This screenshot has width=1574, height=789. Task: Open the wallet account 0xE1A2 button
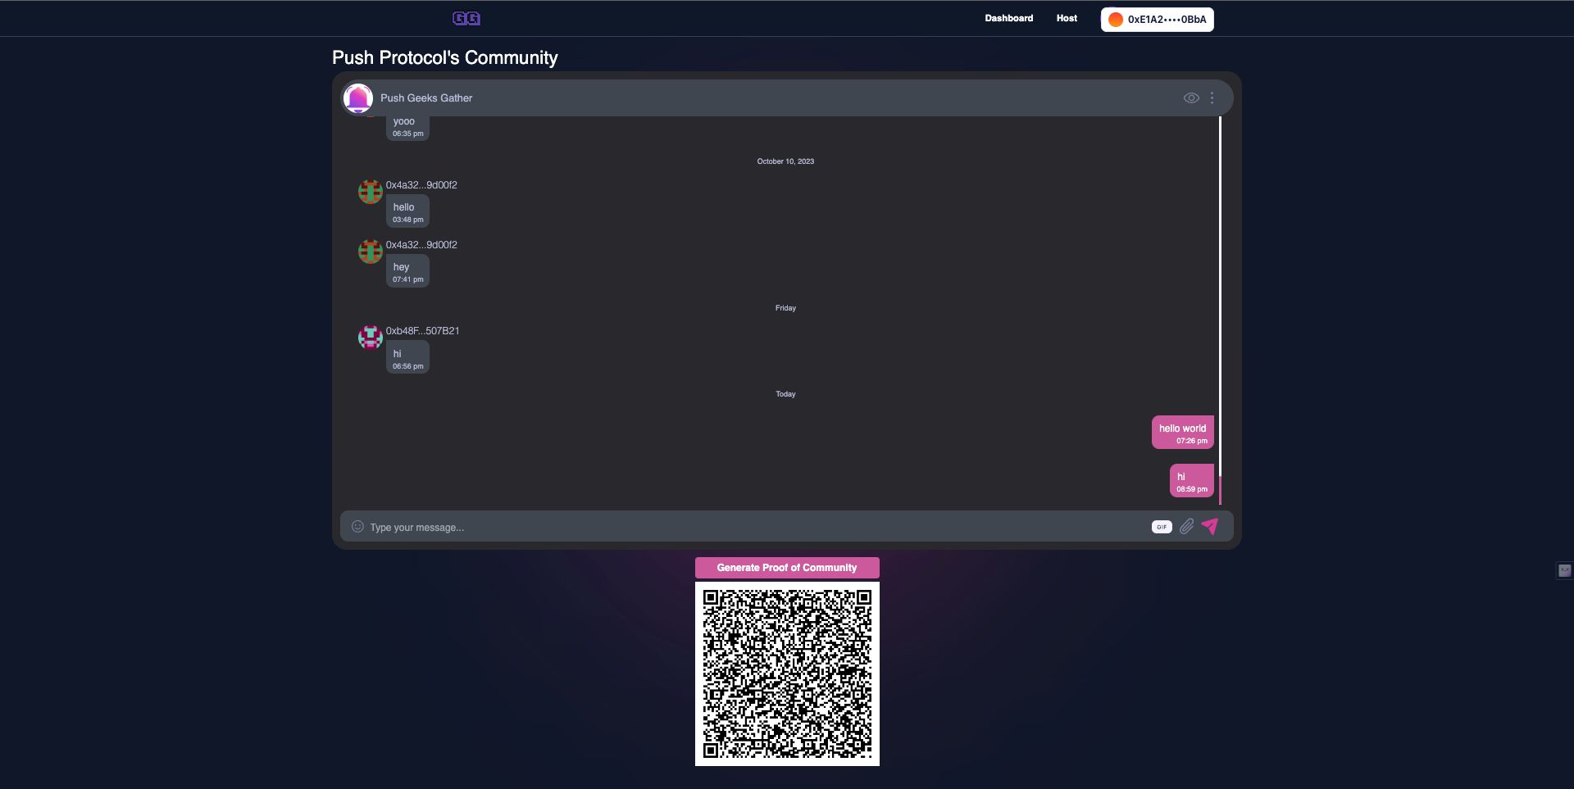click(x=1157, y=19)
